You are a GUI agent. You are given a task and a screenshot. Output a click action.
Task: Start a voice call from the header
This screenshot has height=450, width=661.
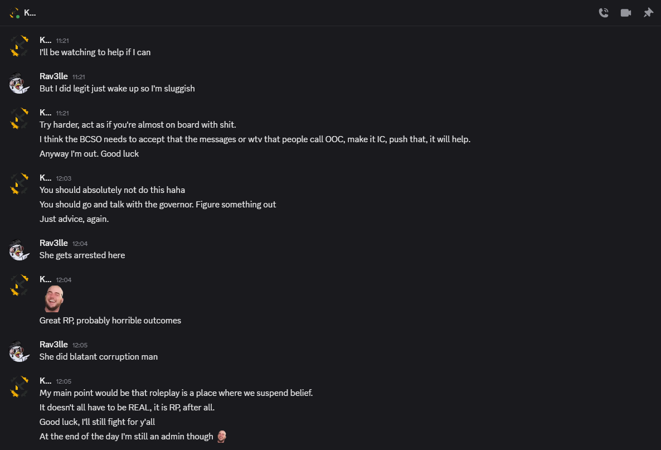[604, 13]
